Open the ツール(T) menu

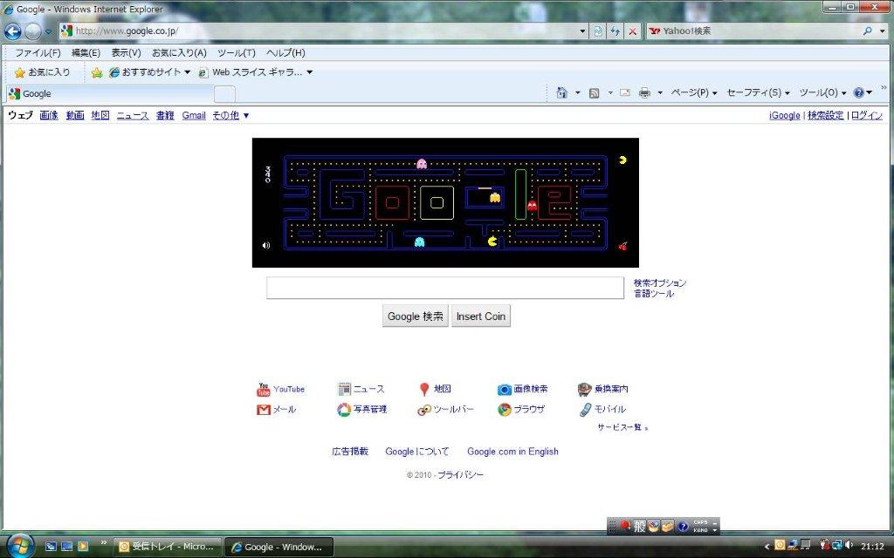[x=236, y=52]
